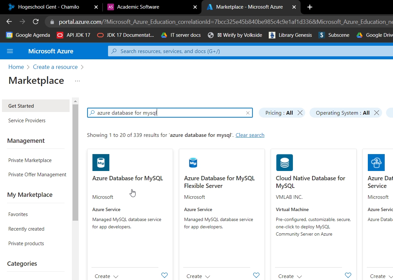Image resolution: width=393 pixels, height=280 pixels.
Task: Open Private products in the sidebar
Action: (26, 244)
